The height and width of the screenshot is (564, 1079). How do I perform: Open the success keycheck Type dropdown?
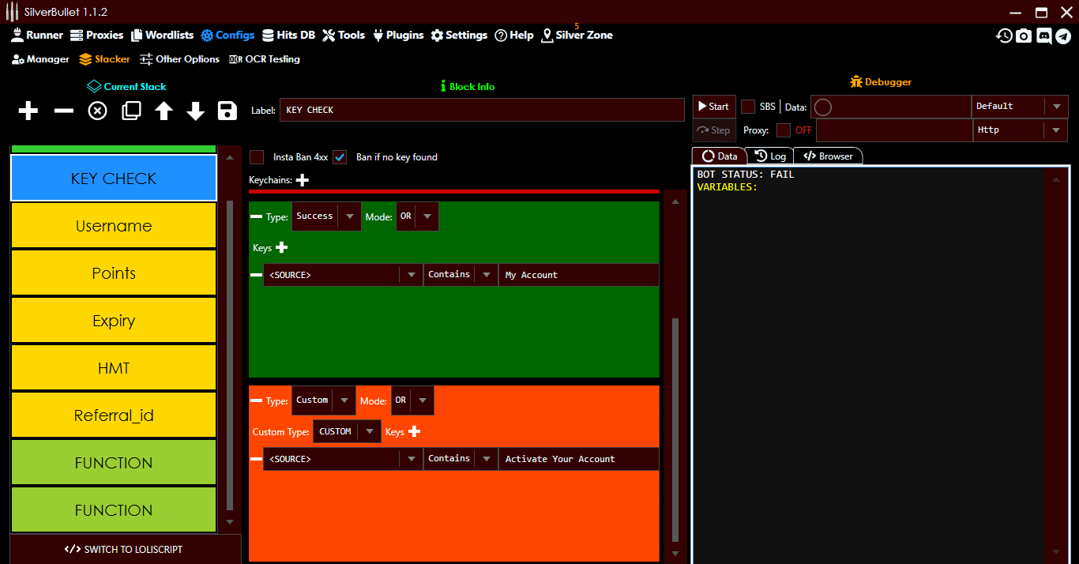[326, 216]
